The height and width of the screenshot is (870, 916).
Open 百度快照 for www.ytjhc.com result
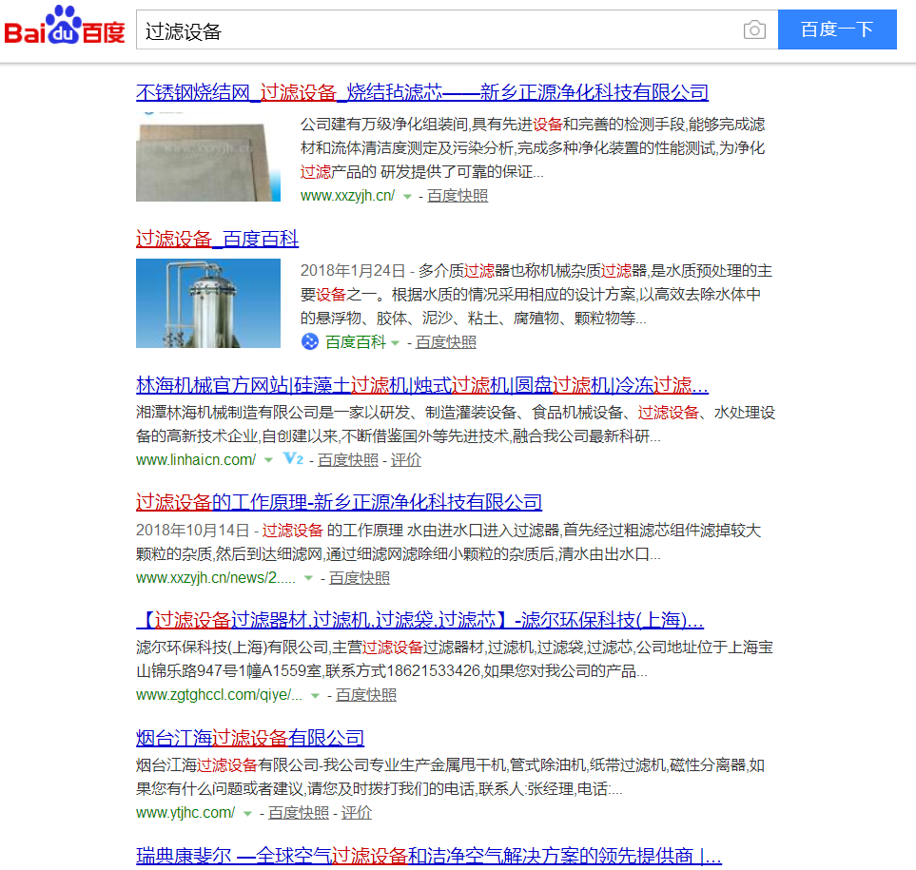(299, 813)
